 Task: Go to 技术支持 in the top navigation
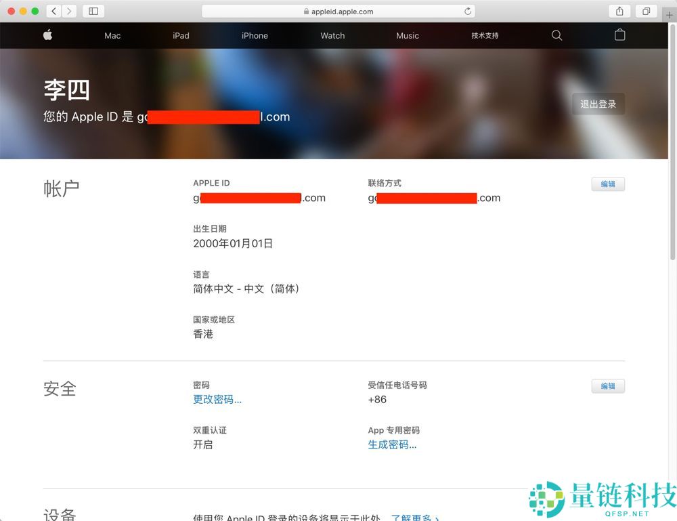coord(485,35)
